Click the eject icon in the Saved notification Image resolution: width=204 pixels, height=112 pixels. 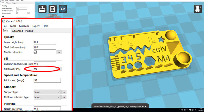(x=143, y=106)
